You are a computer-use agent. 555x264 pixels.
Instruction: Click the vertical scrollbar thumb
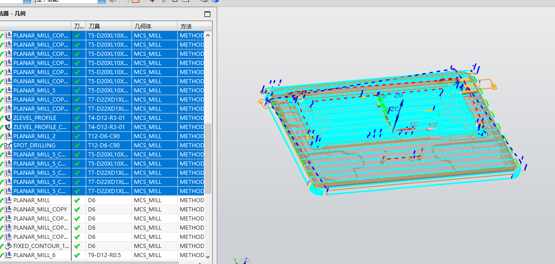click(x=208, y=159)
